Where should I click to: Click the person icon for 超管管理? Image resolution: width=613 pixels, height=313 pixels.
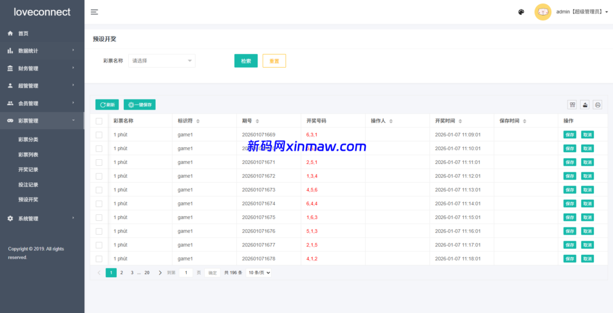click(x=10, y=86)
